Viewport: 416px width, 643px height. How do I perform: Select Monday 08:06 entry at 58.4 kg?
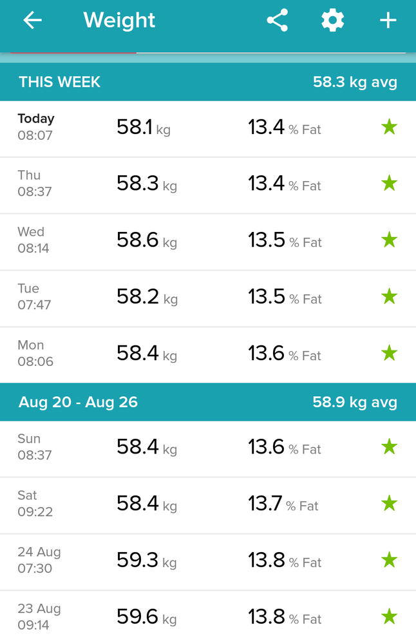pyautogui.click(x=208, y=355)
